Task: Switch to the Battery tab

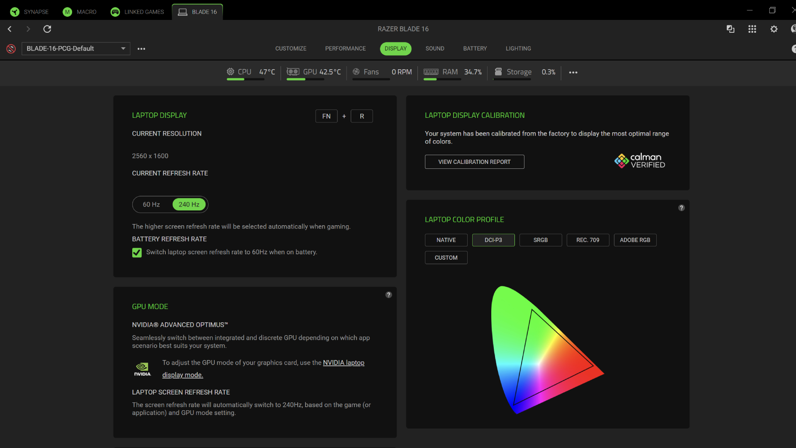Action: (475, 49)
